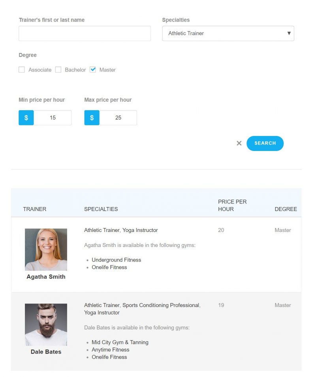
Task: Click Onelife Fitness under Dale Bates
Action: point(109,357)
